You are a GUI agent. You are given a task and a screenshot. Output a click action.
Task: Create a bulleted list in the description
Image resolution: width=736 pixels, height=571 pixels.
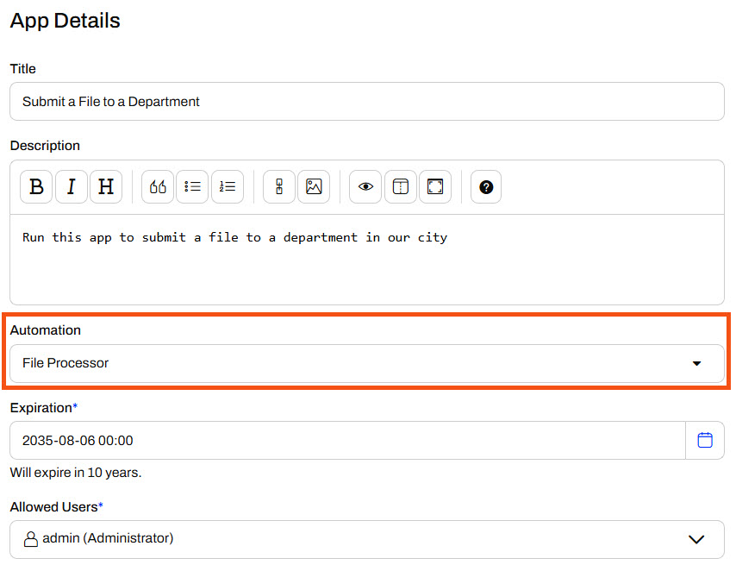(x=192, y=187)
